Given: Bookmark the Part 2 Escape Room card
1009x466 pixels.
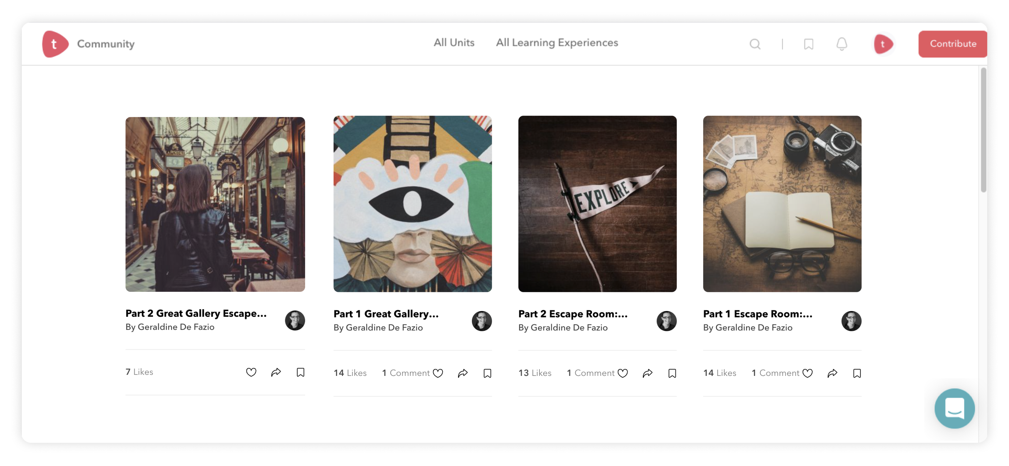Looking at the screenshot, I should (x=672, y=373).
